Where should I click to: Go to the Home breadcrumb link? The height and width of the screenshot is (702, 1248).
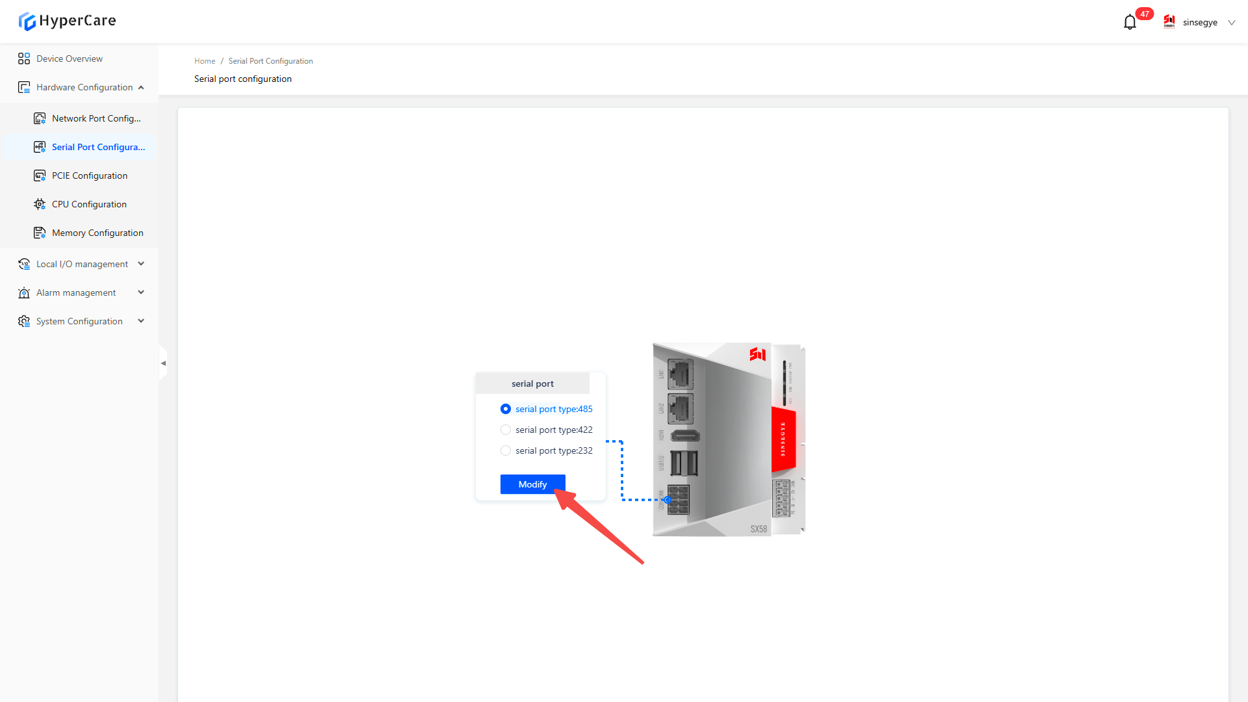pyautogui.click(x=204, y=61)
